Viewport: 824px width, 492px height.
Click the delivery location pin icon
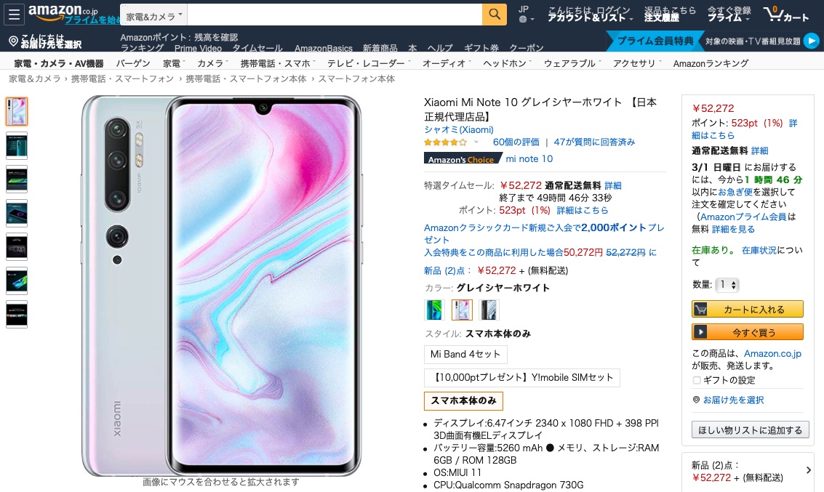click(14, 41)
